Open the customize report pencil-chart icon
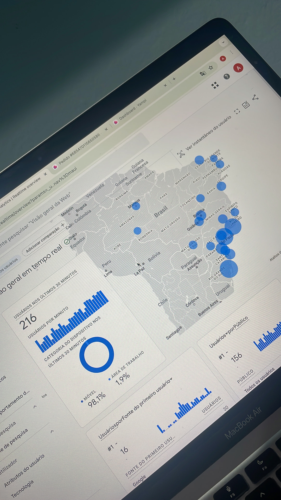This screenshot has width=281, height=500. click(x=246, y=105)
